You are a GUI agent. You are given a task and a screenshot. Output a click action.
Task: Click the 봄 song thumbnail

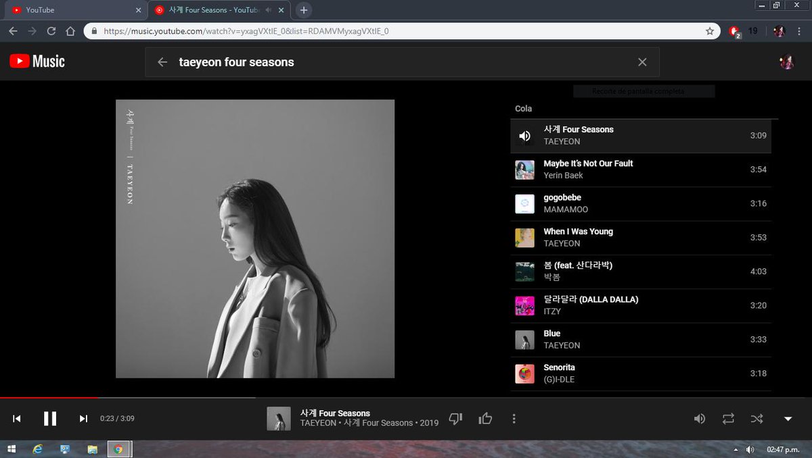[524, 272]
